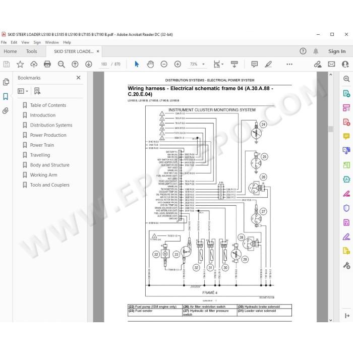353x353 pixels.
Task: Select the arrow selection tool
Action: [137, 64]
